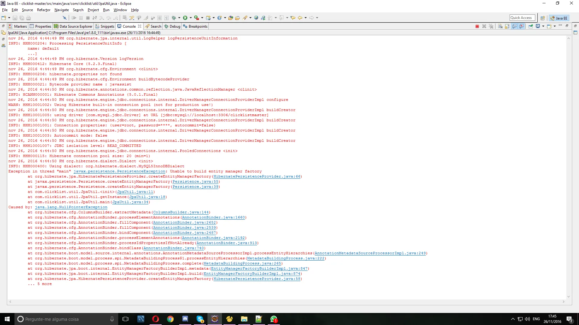Click the java.lang.NullPointerException link
The width and height of the screenshot is (579, 325).
[x=71, y=207]
